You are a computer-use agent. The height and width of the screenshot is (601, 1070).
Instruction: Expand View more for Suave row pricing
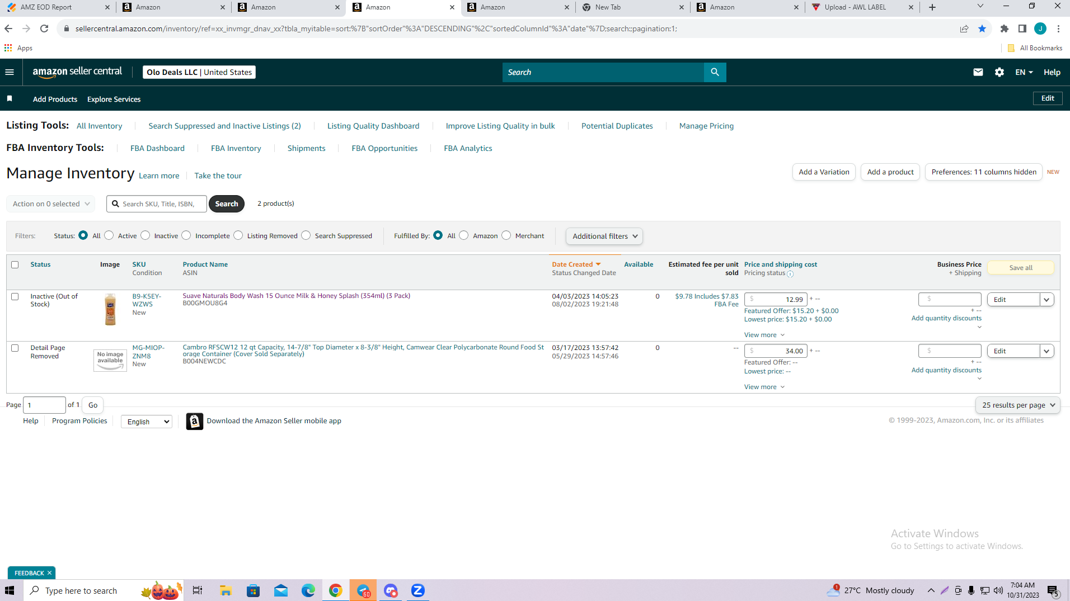tap(764, 335)
